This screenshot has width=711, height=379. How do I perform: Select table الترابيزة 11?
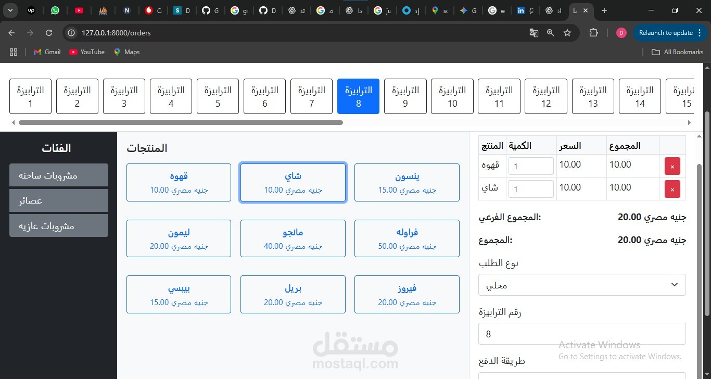499,96
